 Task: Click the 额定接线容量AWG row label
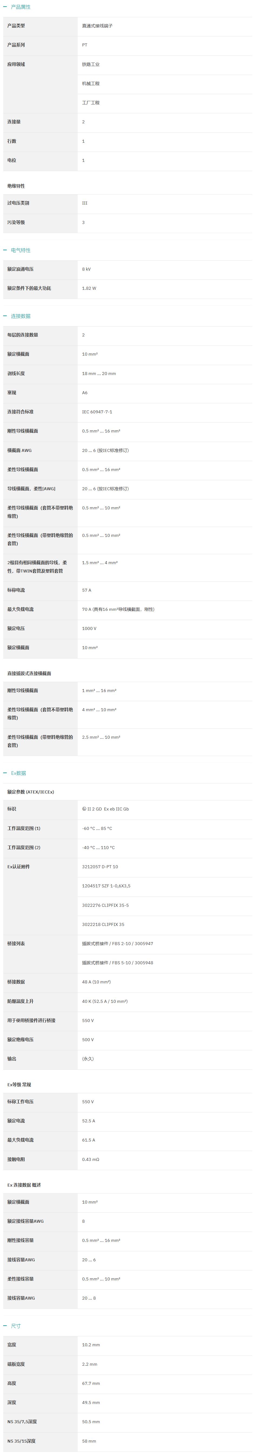pyautogui.click(x=25, y=1221)
